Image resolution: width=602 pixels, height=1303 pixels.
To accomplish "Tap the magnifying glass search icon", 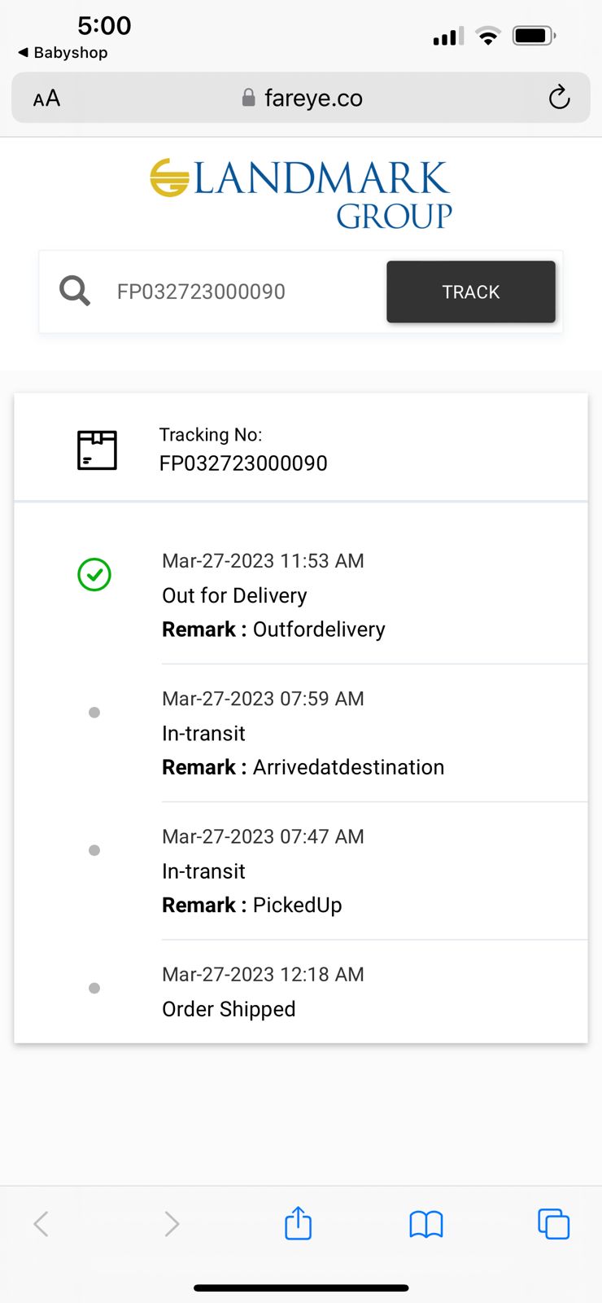I will tap(75, 291).
